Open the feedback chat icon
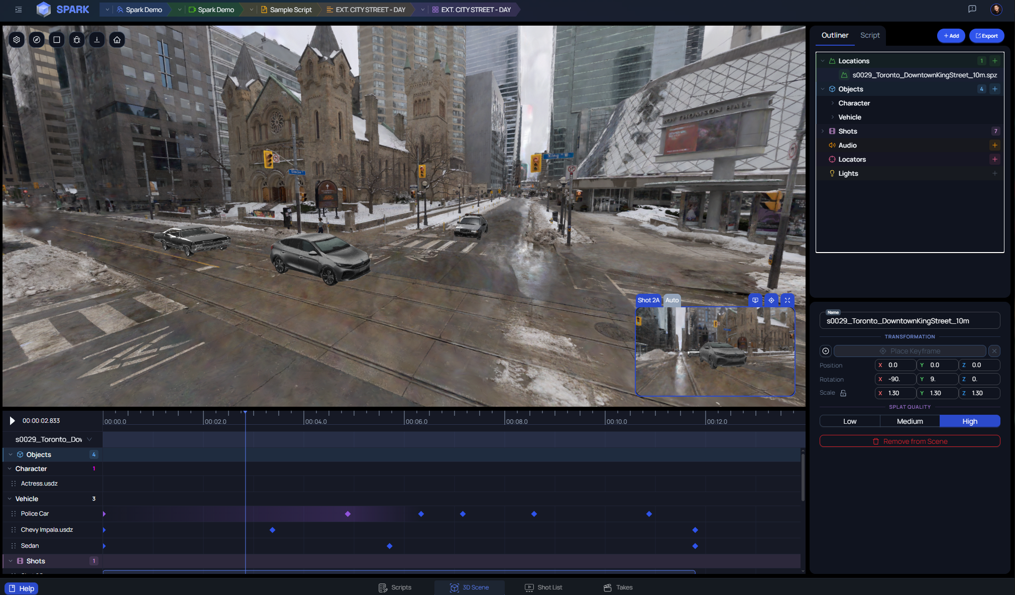Image resolution: width=1015 pixels, height=595 pixels. (972, 9)
